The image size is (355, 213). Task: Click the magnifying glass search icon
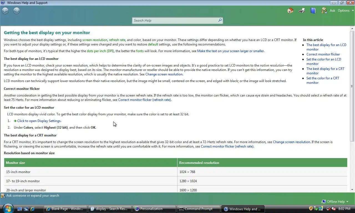[x=220, y=20]
